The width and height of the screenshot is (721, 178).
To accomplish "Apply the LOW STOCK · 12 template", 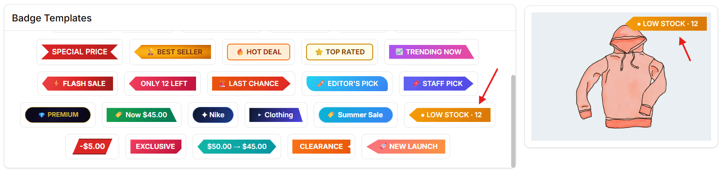I will pyautogui.click(x=450, y=115).
